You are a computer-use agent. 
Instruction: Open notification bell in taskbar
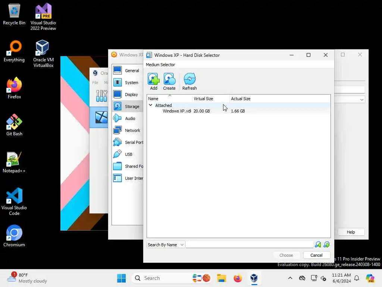pos(357,278)
